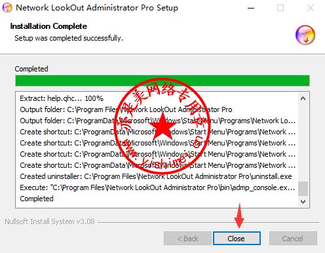Click the 'Installation Complete' heading

click(48, 26)
